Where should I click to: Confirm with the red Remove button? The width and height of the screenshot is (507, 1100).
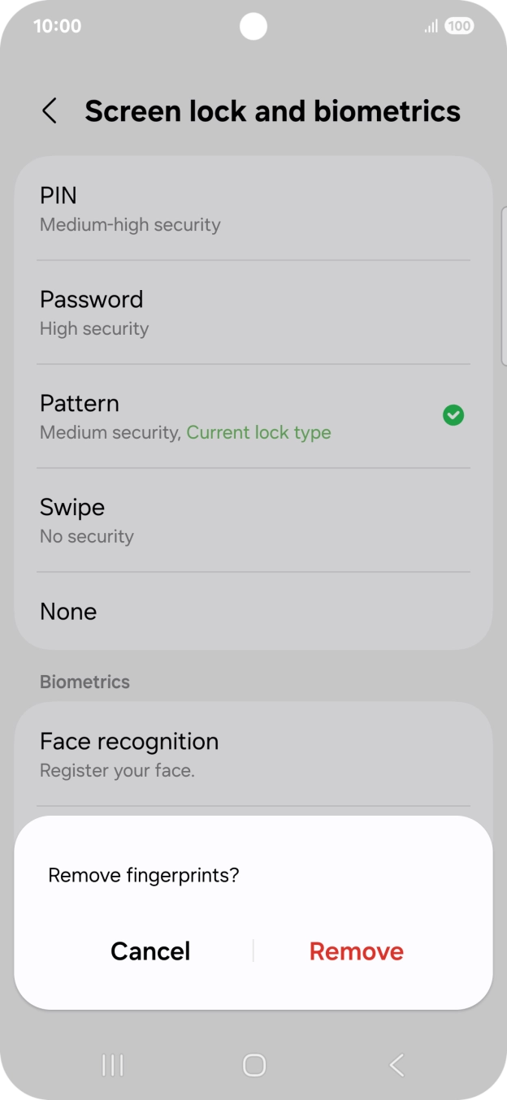(x=356, y=951)
